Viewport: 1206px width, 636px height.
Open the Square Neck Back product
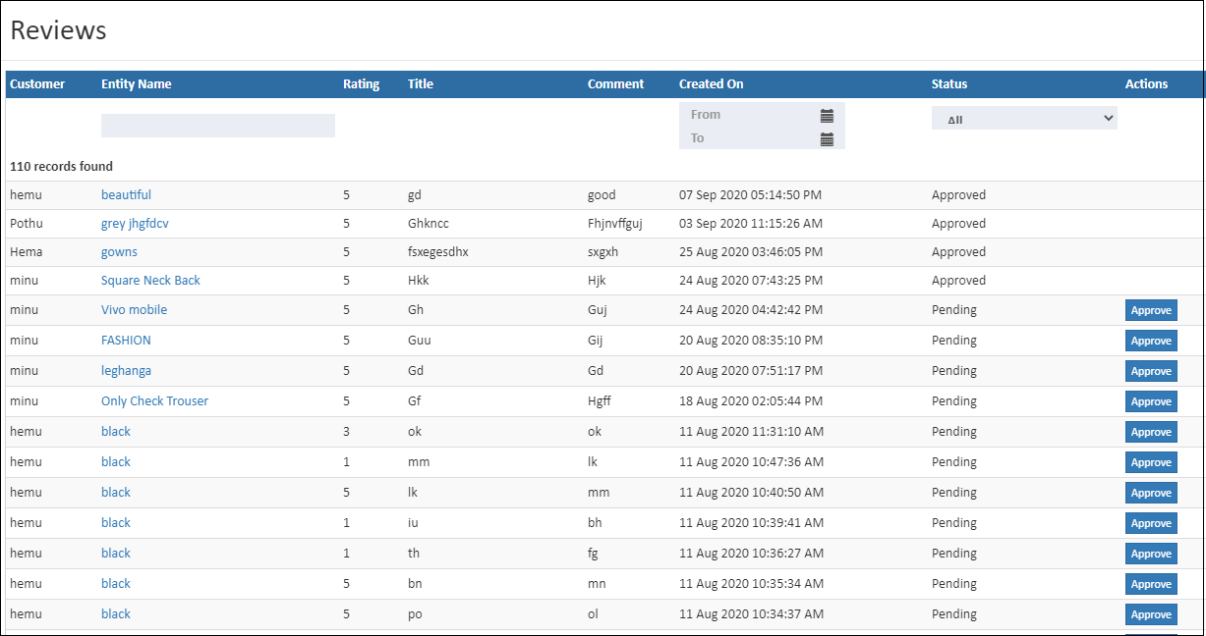pos(150,280)
